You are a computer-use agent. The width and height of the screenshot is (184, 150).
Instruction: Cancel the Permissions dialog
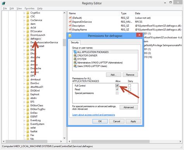(x=116, y=121)
